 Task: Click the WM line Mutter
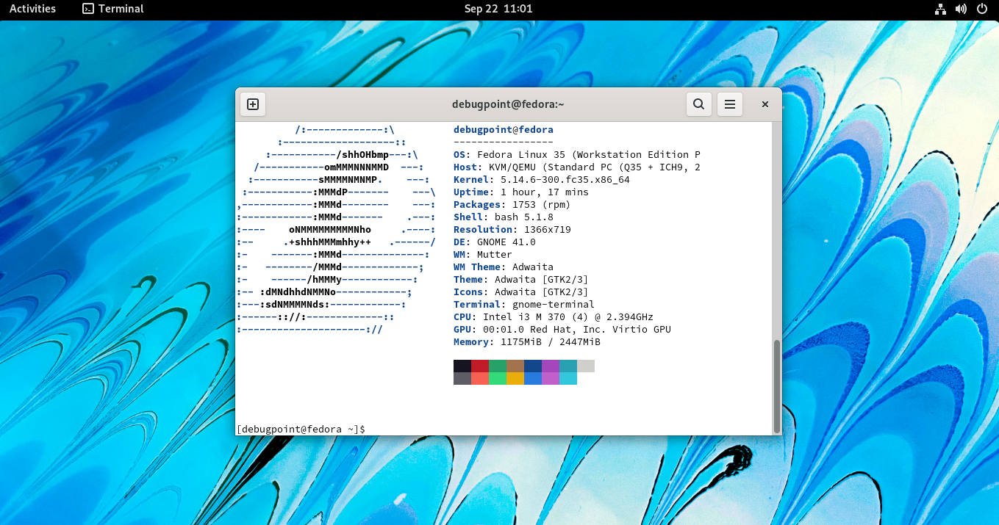483,255
